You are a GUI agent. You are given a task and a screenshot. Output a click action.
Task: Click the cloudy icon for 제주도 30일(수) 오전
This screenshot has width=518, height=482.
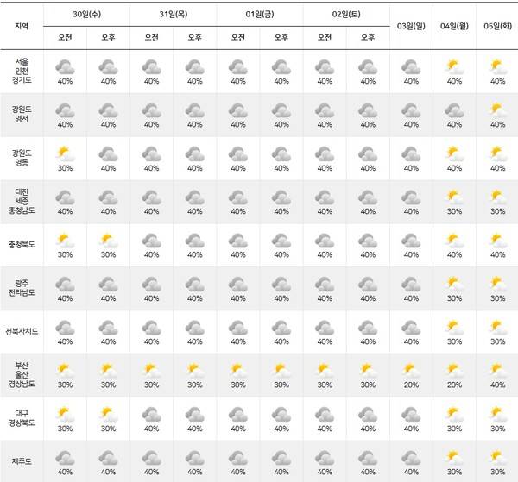65,458
